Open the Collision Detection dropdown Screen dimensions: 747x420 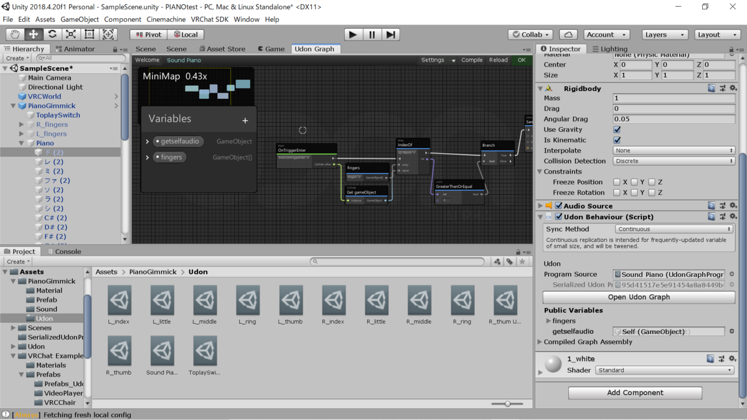pos(674,161)
